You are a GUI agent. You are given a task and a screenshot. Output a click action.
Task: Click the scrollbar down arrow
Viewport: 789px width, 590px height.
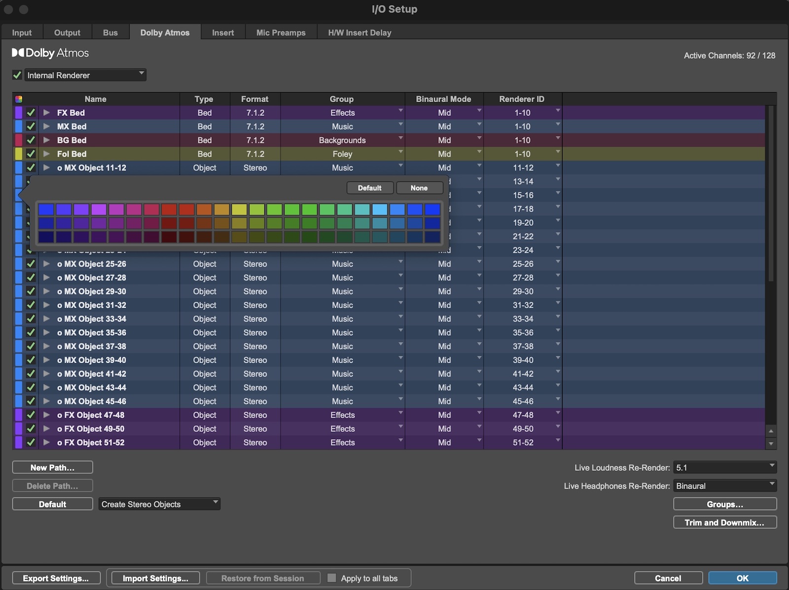coord(772,443)
